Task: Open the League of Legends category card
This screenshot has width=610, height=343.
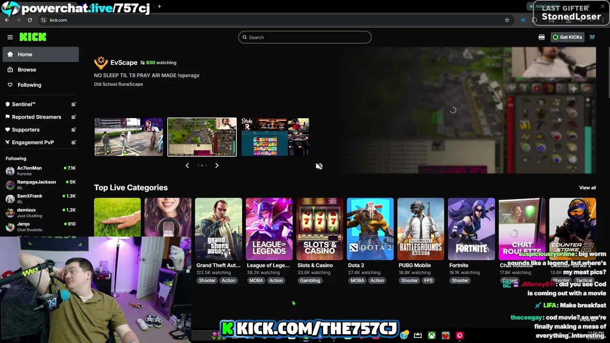Action: 269,229
